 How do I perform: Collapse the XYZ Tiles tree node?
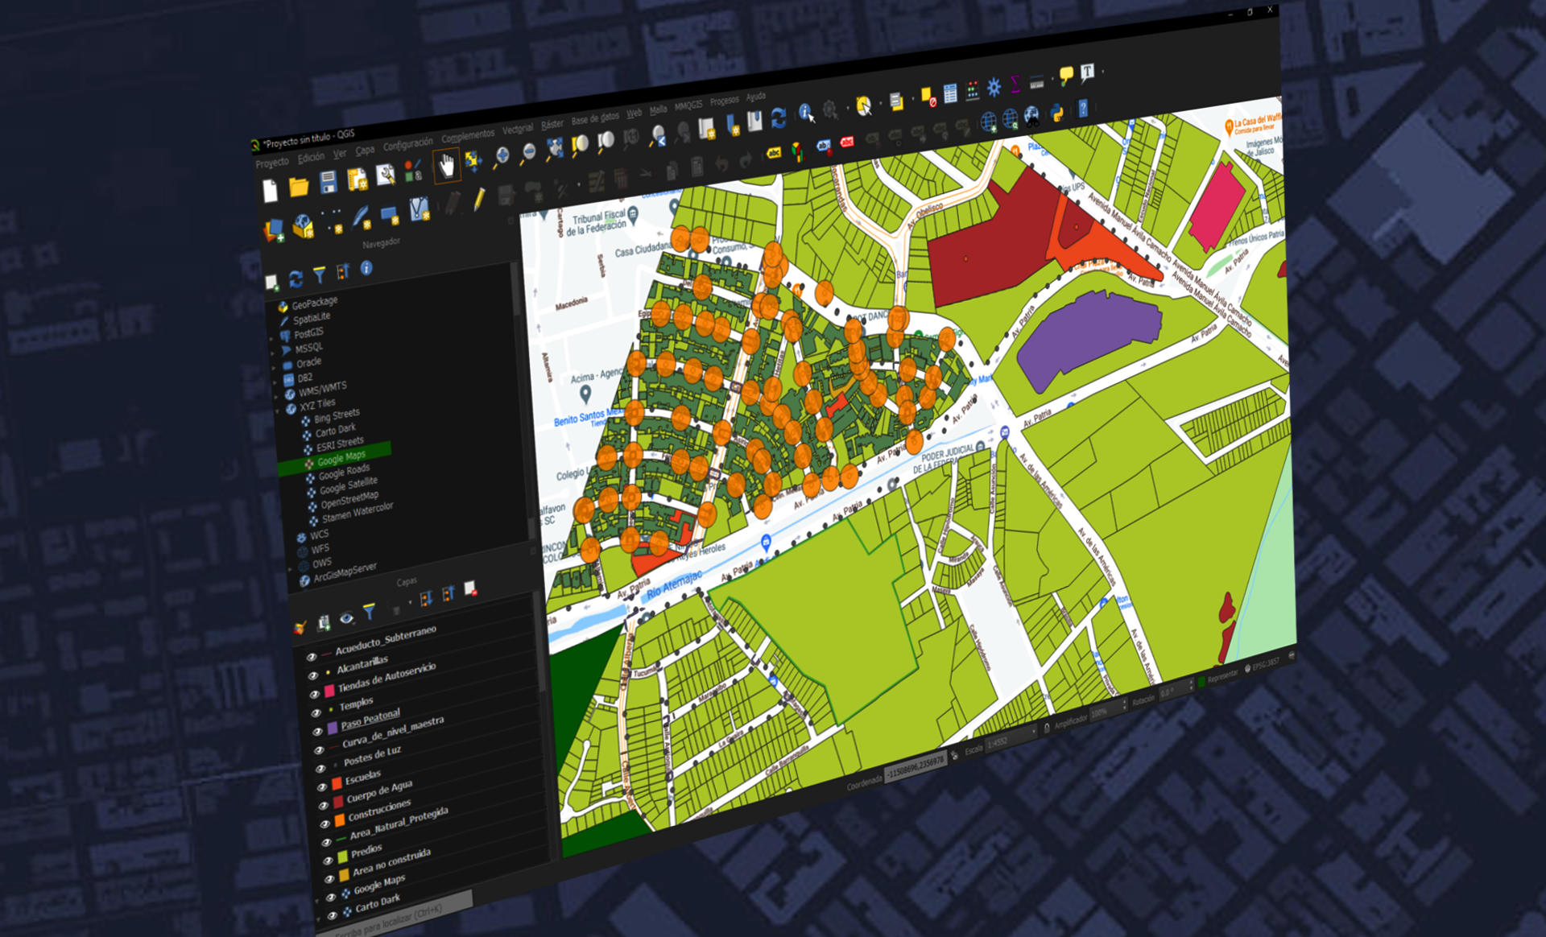(x=277, y=409)
